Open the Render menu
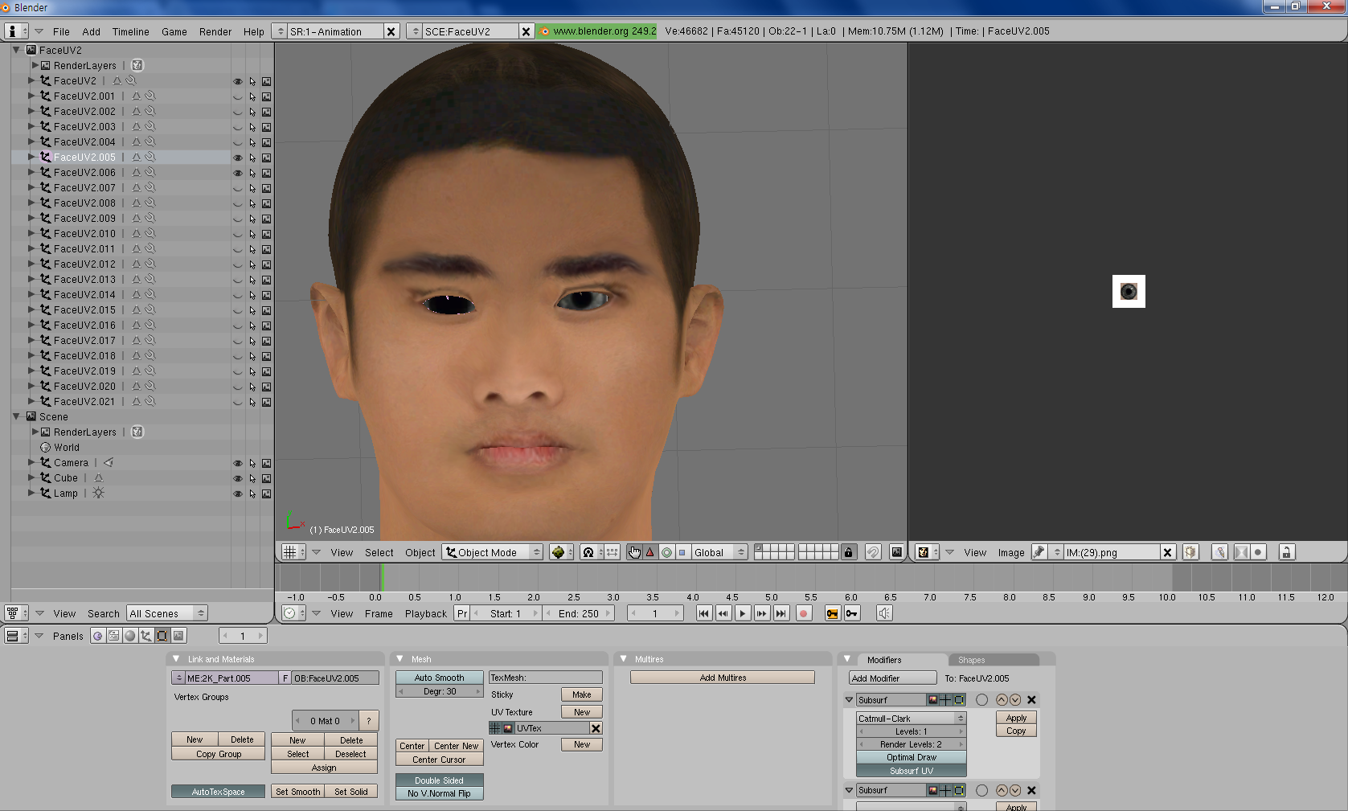This screenshot has width=1348, height=811. 215,31
